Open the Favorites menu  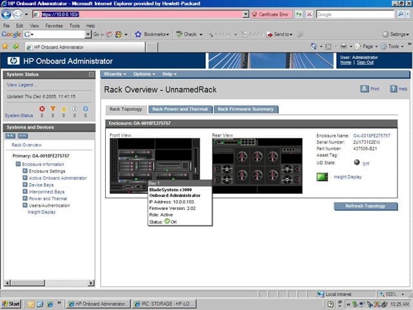coord(54,26)
